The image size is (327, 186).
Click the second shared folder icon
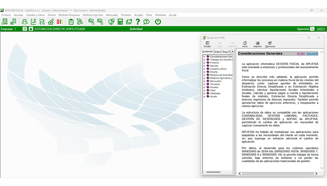(100, 22)
